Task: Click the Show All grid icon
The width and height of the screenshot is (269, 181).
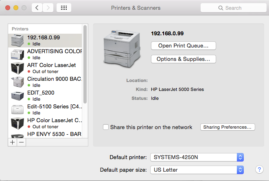Action: (x=64, y=8)
